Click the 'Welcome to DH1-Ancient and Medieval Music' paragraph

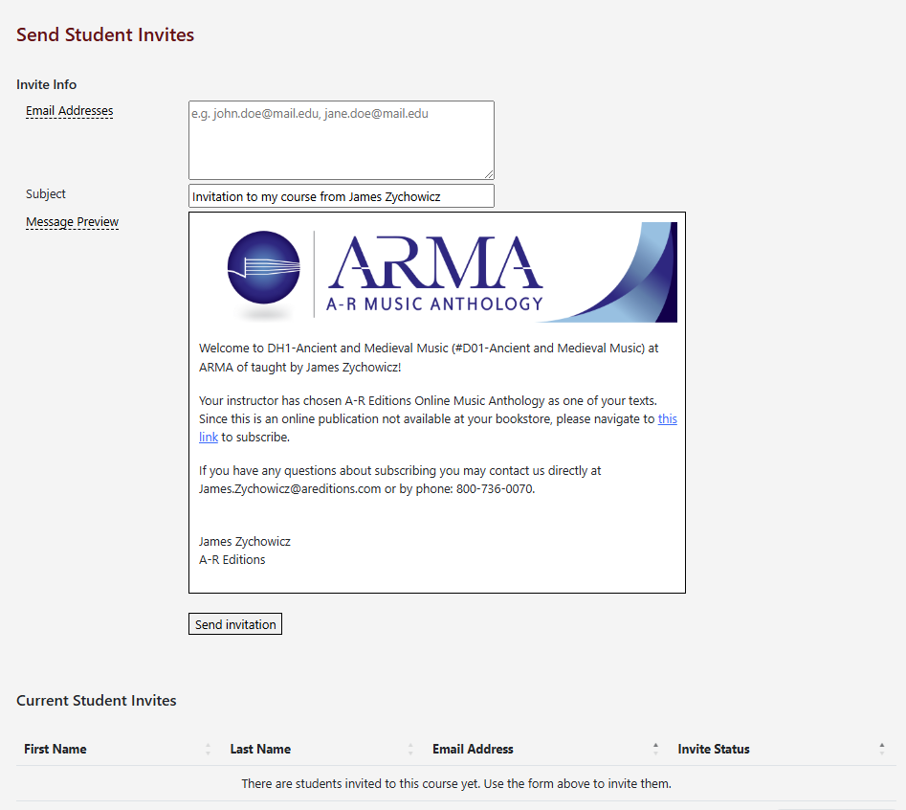tap(429, 357)
